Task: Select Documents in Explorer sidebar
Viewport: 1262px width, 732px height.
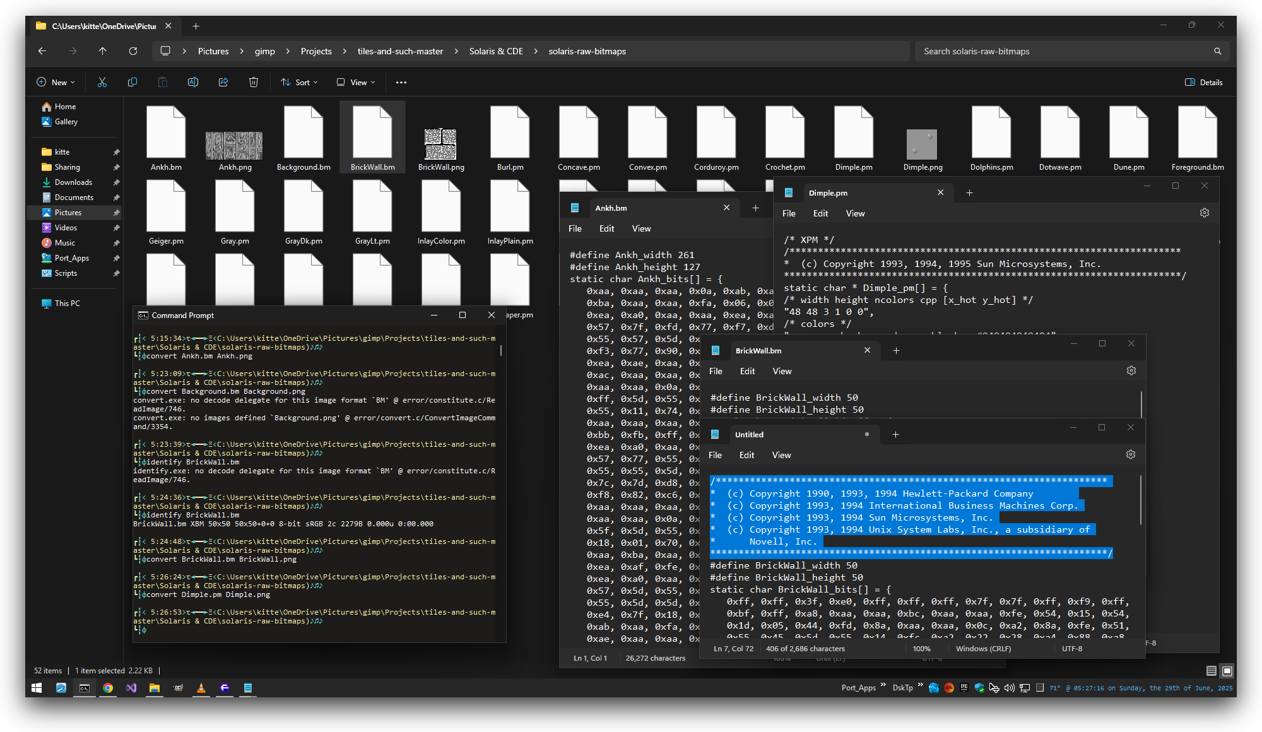Action: (x=74, y=198)
